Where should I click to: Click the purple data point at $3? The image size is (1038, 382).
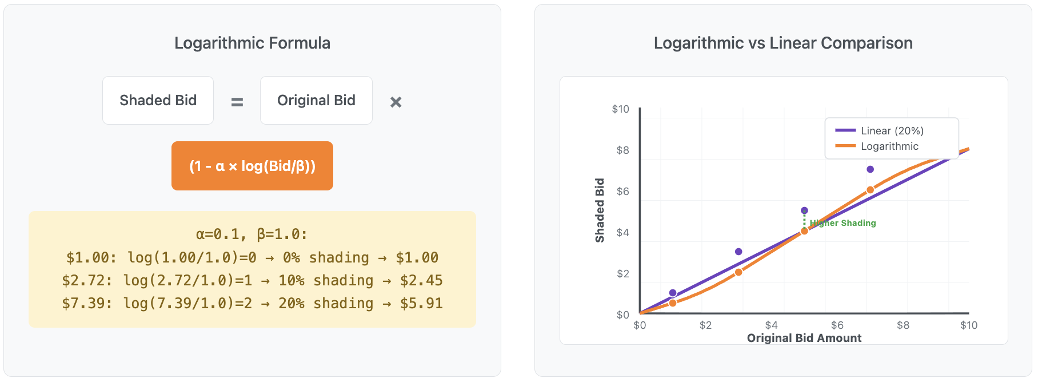click(x=738, y=252)
